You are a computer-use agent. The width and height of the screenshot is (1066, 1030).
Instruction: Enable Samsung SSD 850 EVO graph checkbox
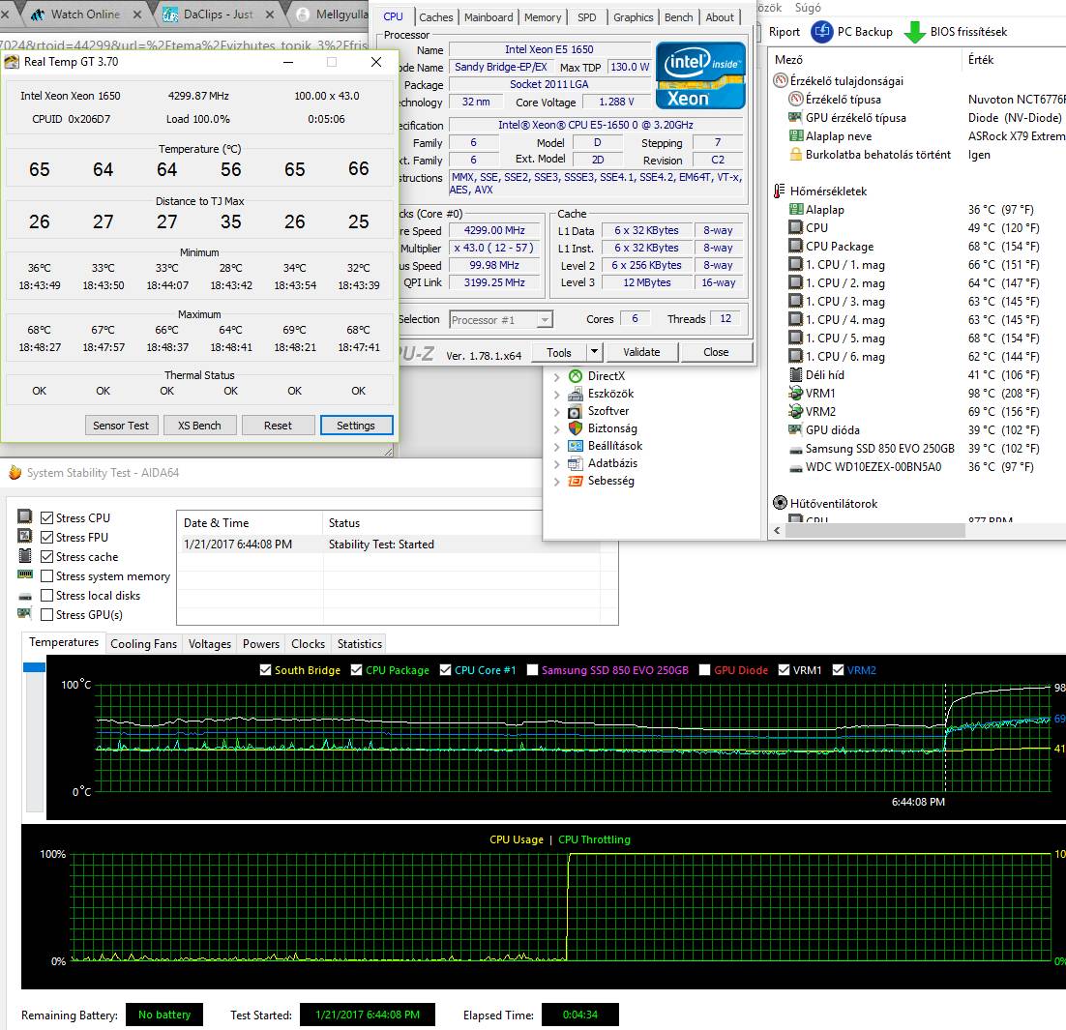(532, 669)
